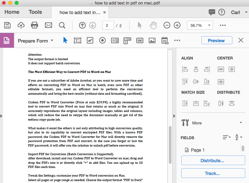Viewport: 249px width, 183px height.
Task: Switch to the Tools tab
Action: click(x=35, y=12)
